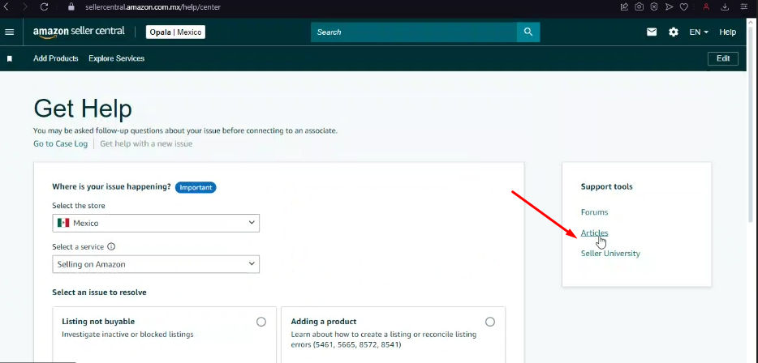This screenshot has width=758, height=363.
Task: Reload the page with the refresh icon
Action: pos(44,6)
